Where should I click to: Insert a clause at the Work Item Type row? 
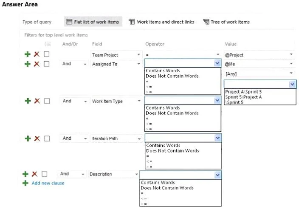tap(28, 101)
